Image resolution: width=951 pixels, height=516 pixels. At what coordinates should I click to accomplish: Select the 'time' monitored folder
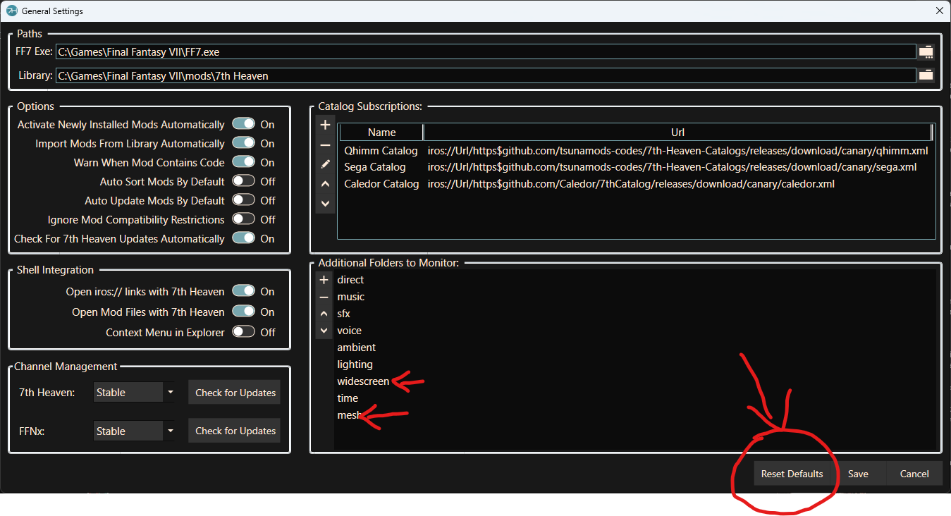pos(348,398)
